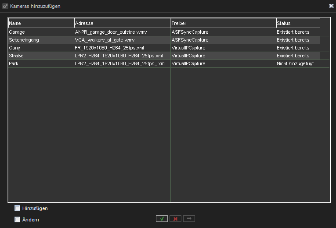Close the Kameras hinzuzufügen dialog
Image resolution: width=336 pixels, height=228 pixels.
click(x=331, y=6)
